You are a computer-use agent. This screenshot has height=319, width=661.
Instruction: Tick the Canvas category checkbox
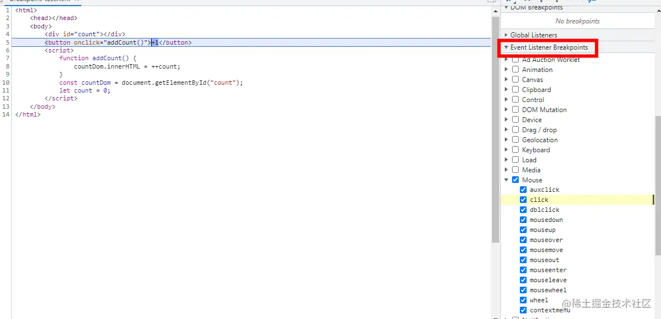click(x=515, y=80)
